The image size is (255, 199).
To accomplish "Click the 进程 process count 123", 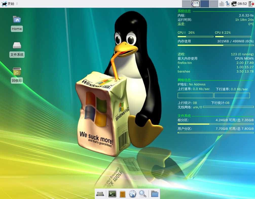I will (x=242, y=54).
